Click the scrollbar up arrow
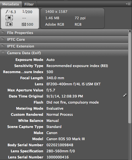This screenshot has height=160, width=132. (x=130, y=31)
